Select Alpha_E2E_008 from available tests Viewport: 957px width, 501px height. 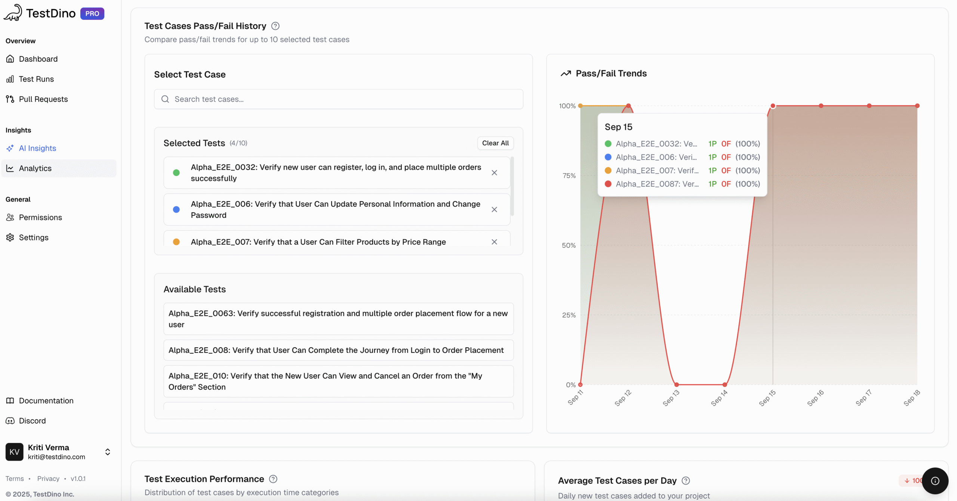point(338,350)
